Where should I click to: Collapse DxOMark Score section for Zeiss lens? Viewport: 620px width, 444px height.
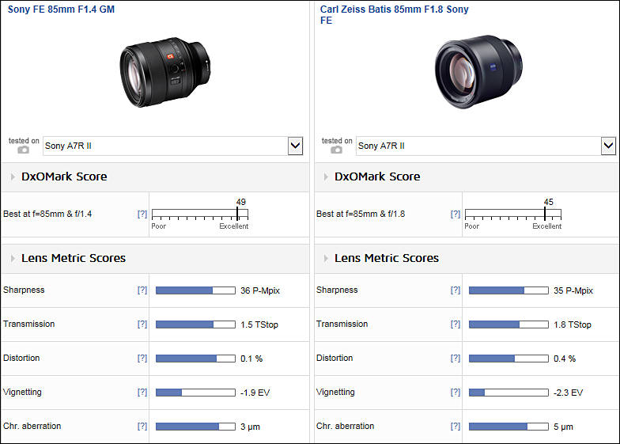326,177
